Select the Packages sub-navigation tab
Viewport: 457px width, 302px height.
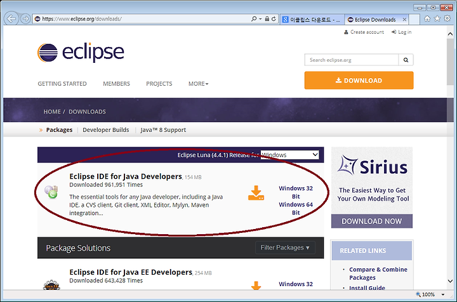pos(59,130)
